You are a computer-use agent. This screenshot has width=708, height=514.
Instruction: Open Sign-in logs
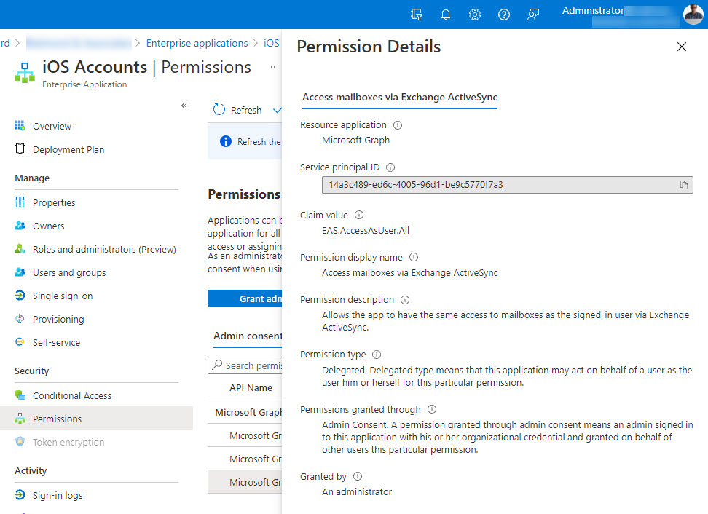click(58, 496)
